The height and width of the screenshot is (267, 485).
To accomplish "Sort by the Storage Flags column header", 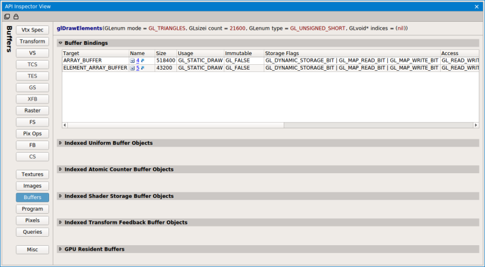I will pyautogui.click(x=352, y=53).
